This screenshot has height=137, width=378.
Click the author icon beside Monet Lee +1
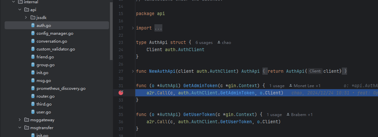(291, 86)
